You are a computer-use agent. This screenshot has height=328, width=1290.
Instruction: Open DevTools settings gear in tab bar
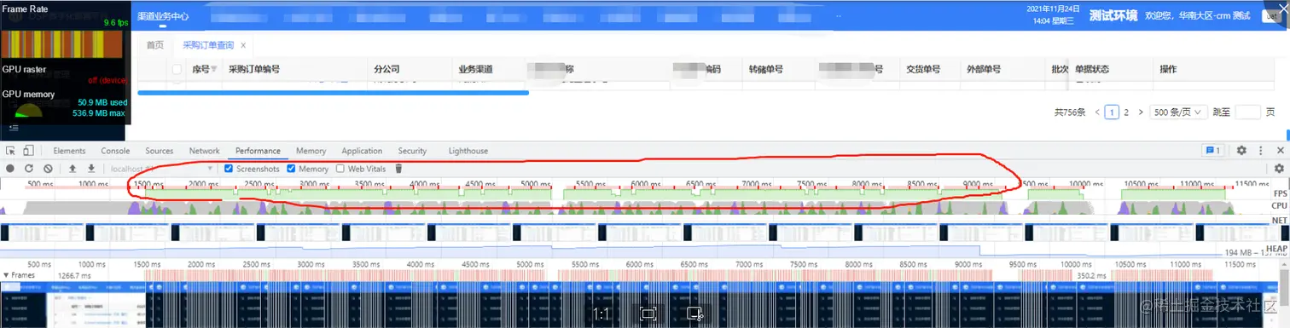pos(1241,151)
